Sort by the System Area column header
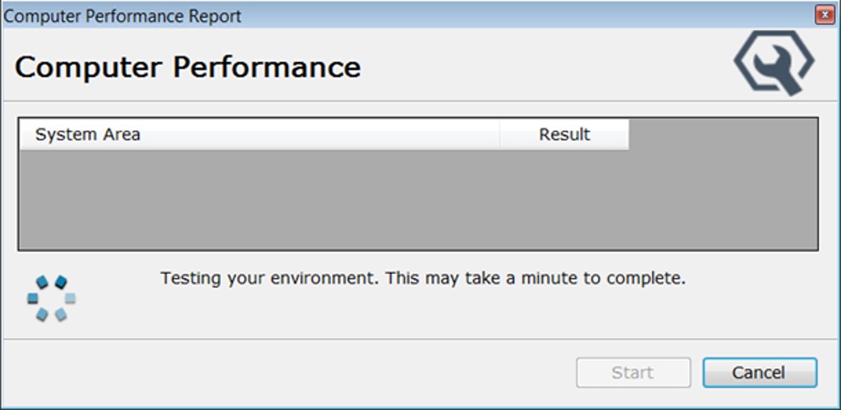Image resolution: width=841 pixels, height=410 pixels. 88,135
